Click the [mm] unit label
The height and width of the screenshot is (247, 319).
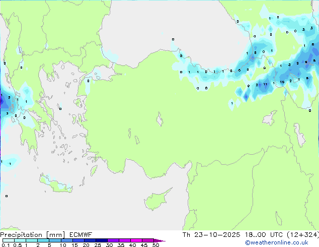(x=55, y=235)
